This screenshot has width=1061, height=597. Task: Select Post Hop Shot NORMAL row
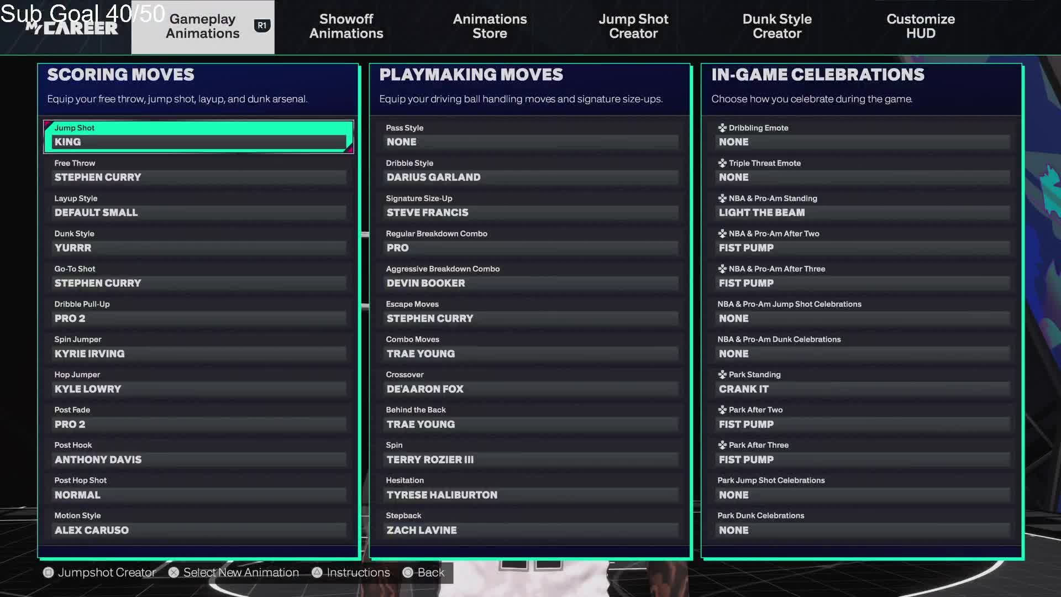[198, 489]
